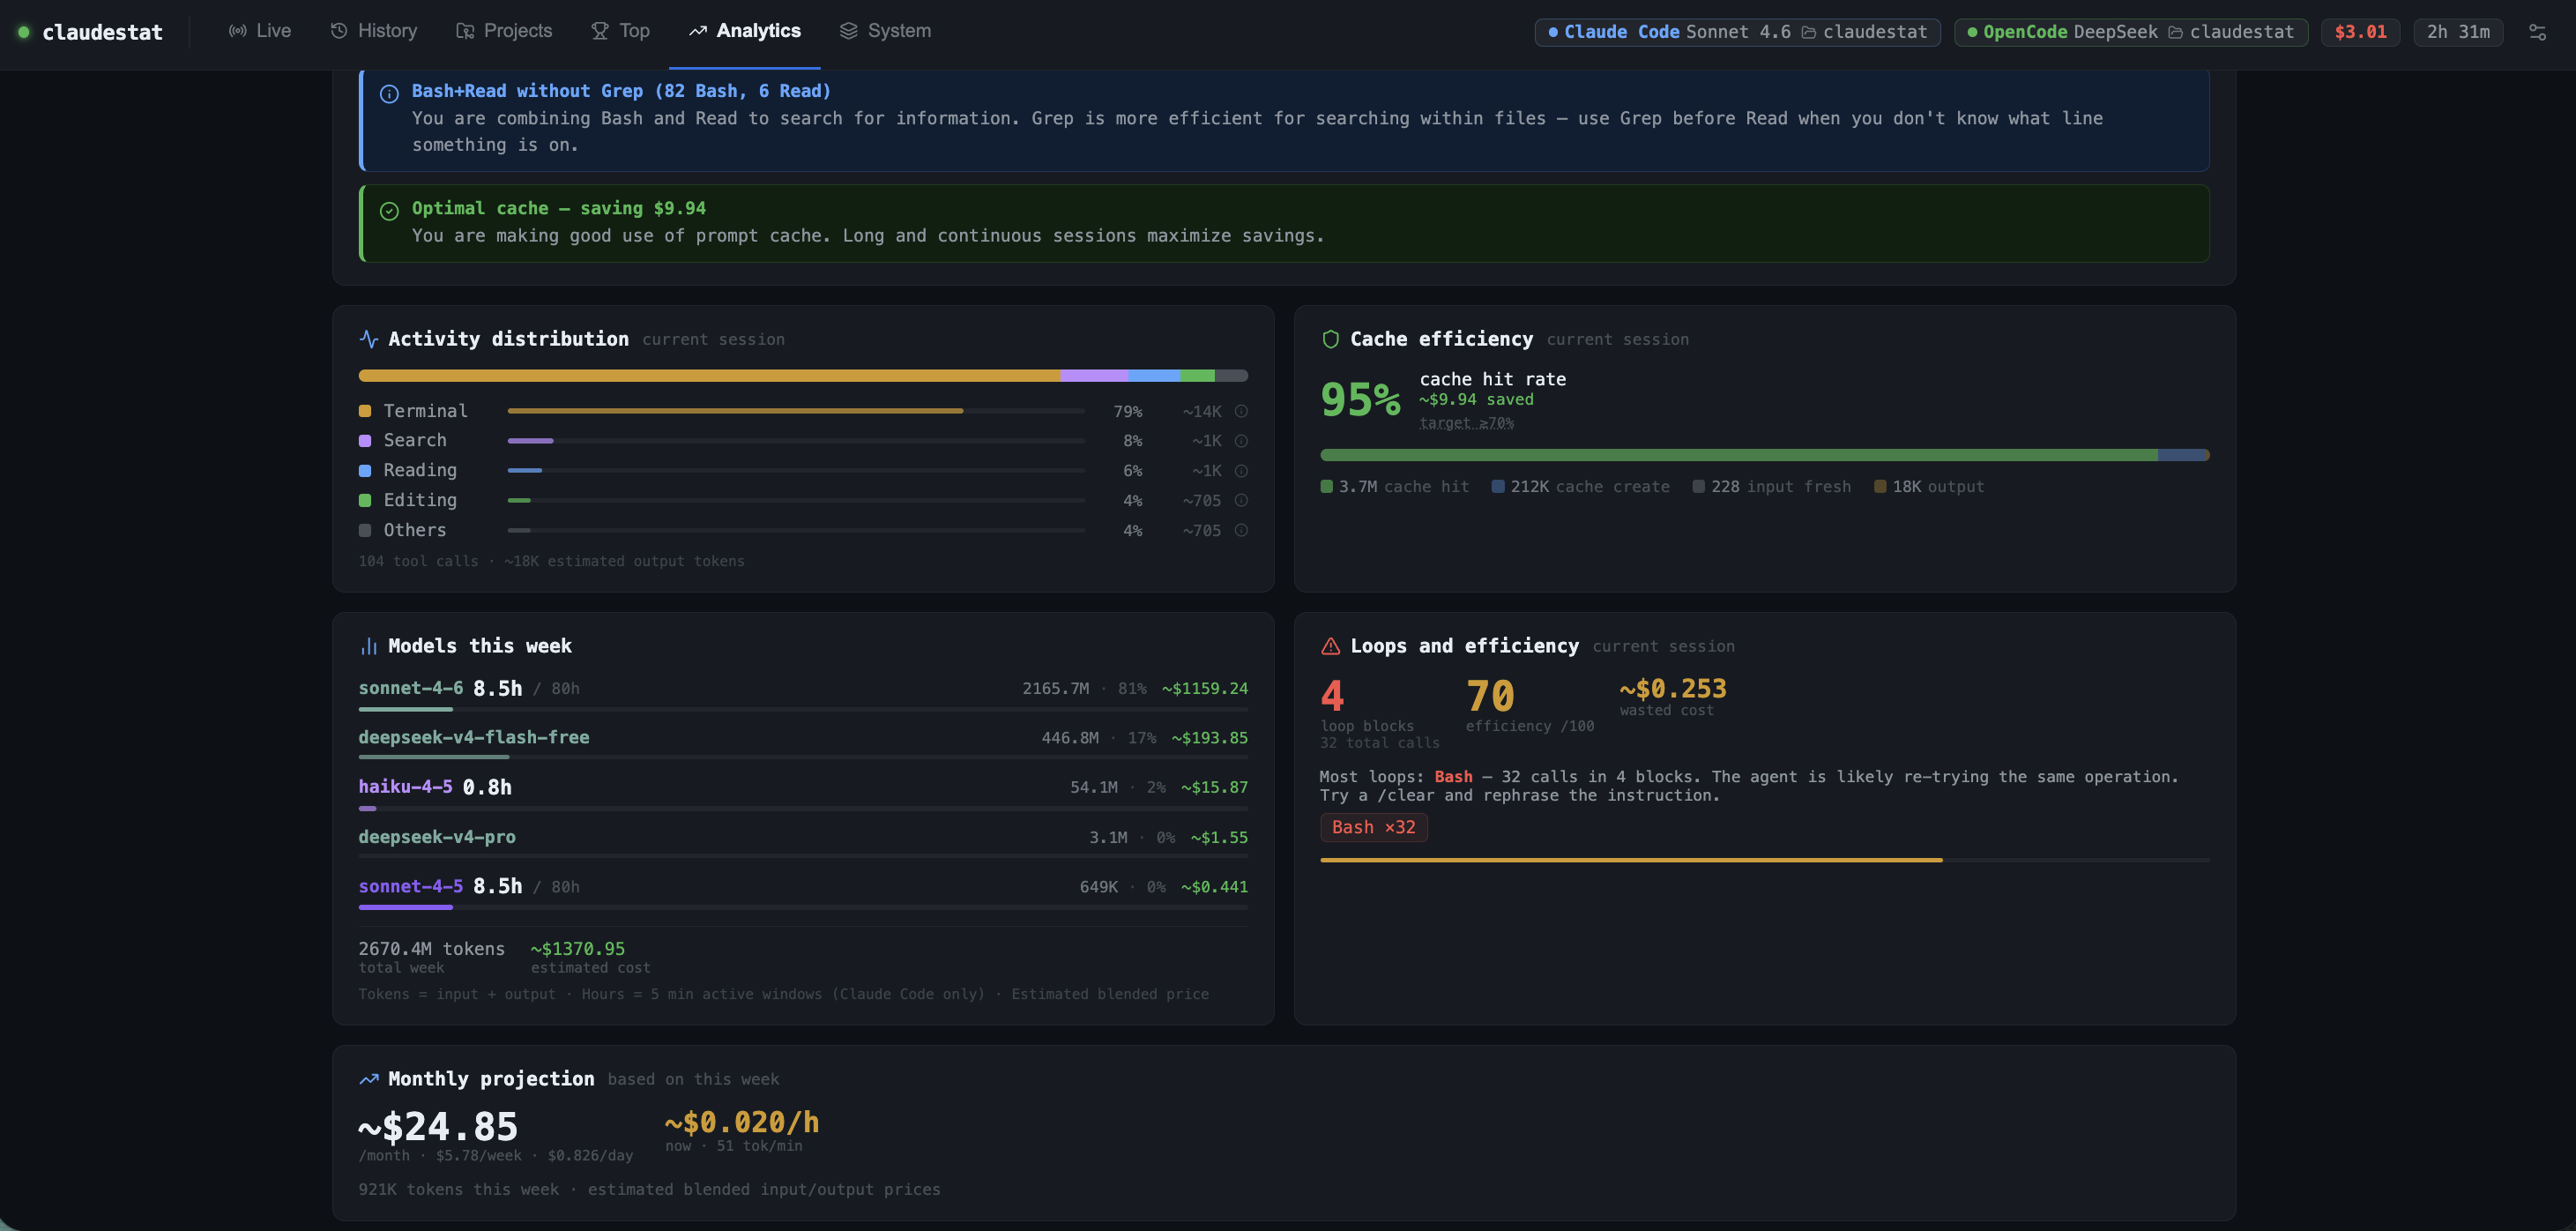Click the 2h 31m duration badge
This screenshot has width=2576, height=1231.
(x=2458, y=32)
